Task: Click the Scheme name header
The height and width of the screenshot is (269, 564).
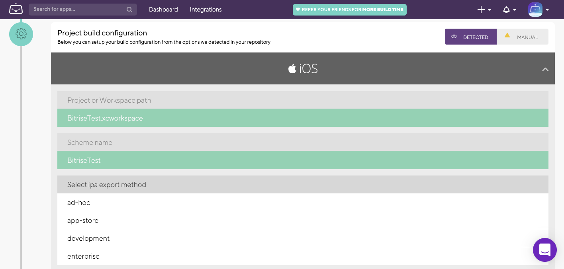Action: 303,142
